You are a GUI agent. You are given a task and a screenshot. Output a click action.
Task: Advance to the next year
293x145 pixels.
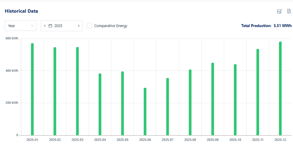[x=79, y=26]
